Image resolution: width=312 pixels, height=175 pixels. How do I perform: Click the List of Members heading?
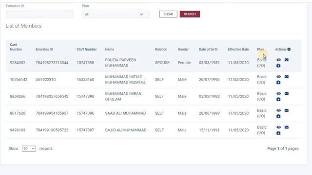pos(23,26)
